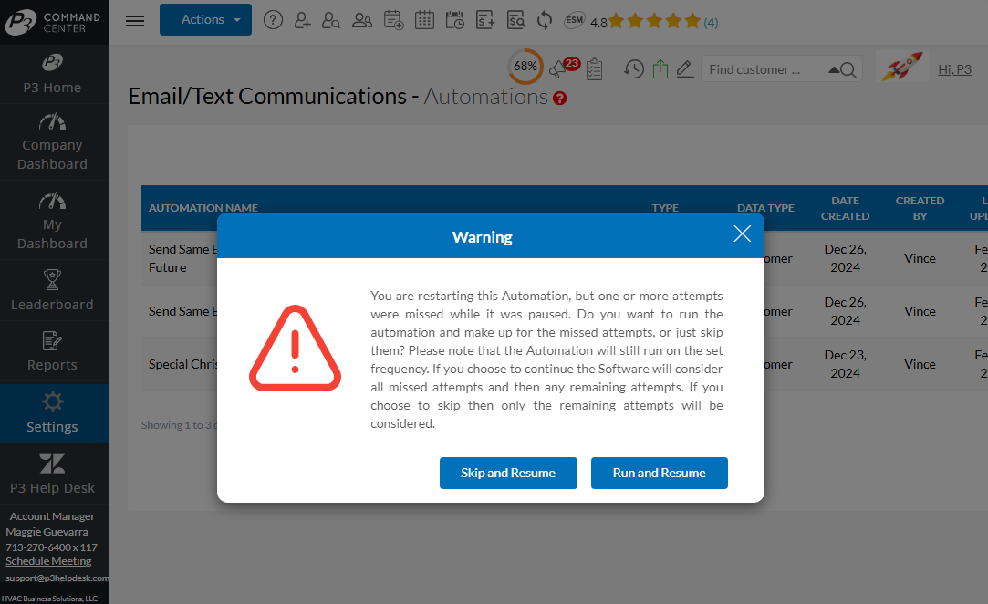The width and height of the screenshot is (988, 604).
Task: Open the help question mark icon
Action: (273, 20)
